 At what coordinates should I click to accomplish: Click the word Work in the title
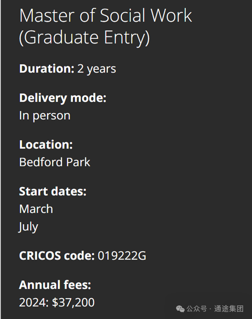[x=171, y=15]
